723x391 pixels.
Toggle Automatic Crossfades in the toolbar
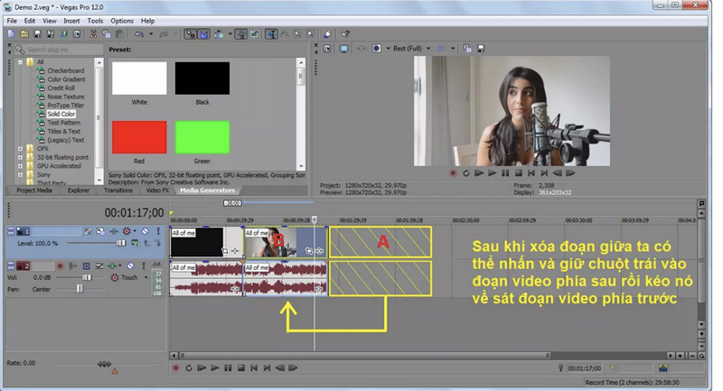click(x=204, y=34)
